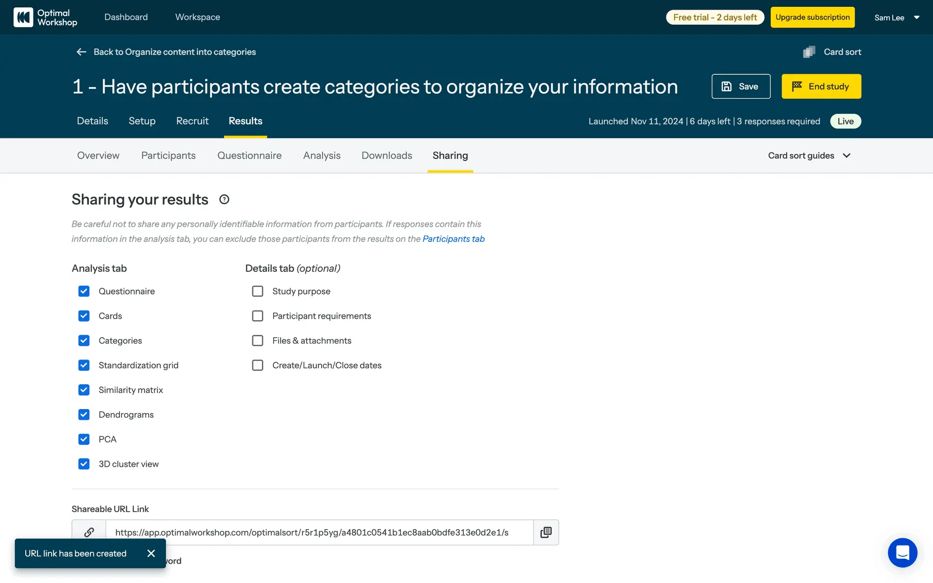Open the Participants tab link in description
This screenshot has width=933, height=583.
click(453, 239)
